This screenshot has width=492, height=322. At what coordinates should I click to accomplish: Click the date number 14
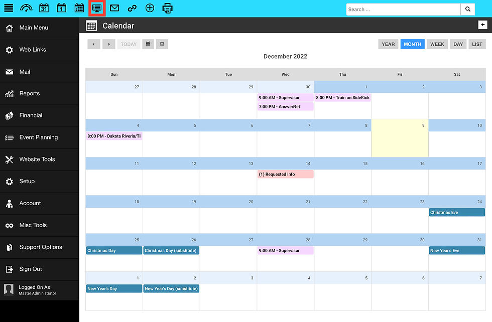pyautogui.click(x=308, y=164)
